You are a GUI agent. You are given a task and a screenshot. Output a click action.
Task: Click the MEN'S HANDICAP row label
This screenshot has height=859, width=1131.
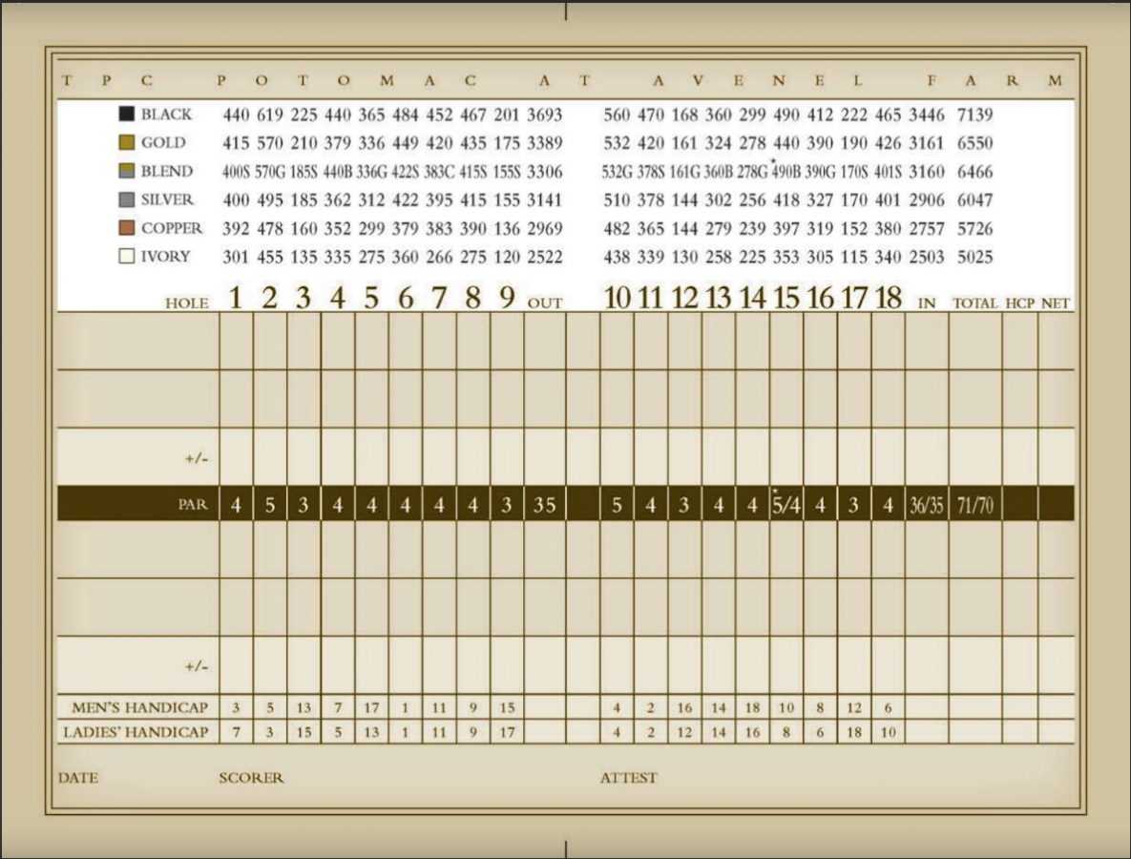[x=139, y=707]
